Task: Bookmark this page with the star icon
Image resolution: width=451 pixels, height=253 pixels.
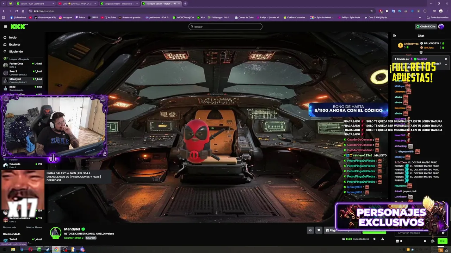Action: (x=371, y=11)
